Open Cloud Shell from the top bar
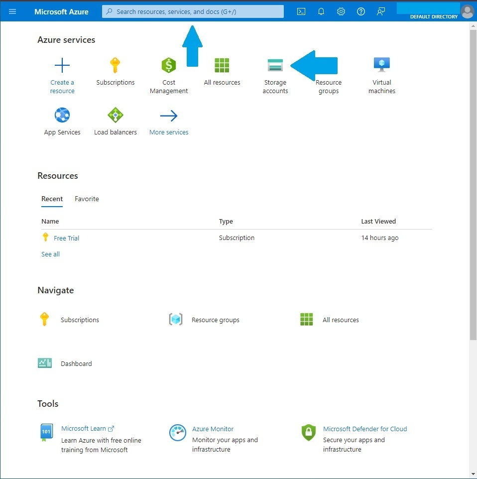This screenshot has height=479, width=477. 301,11
